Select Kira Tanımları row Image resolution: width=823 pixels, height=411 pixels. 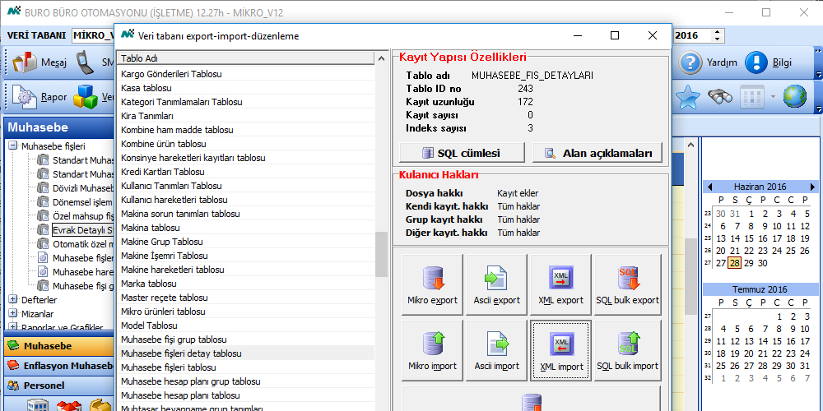click(x=246, y=116)
